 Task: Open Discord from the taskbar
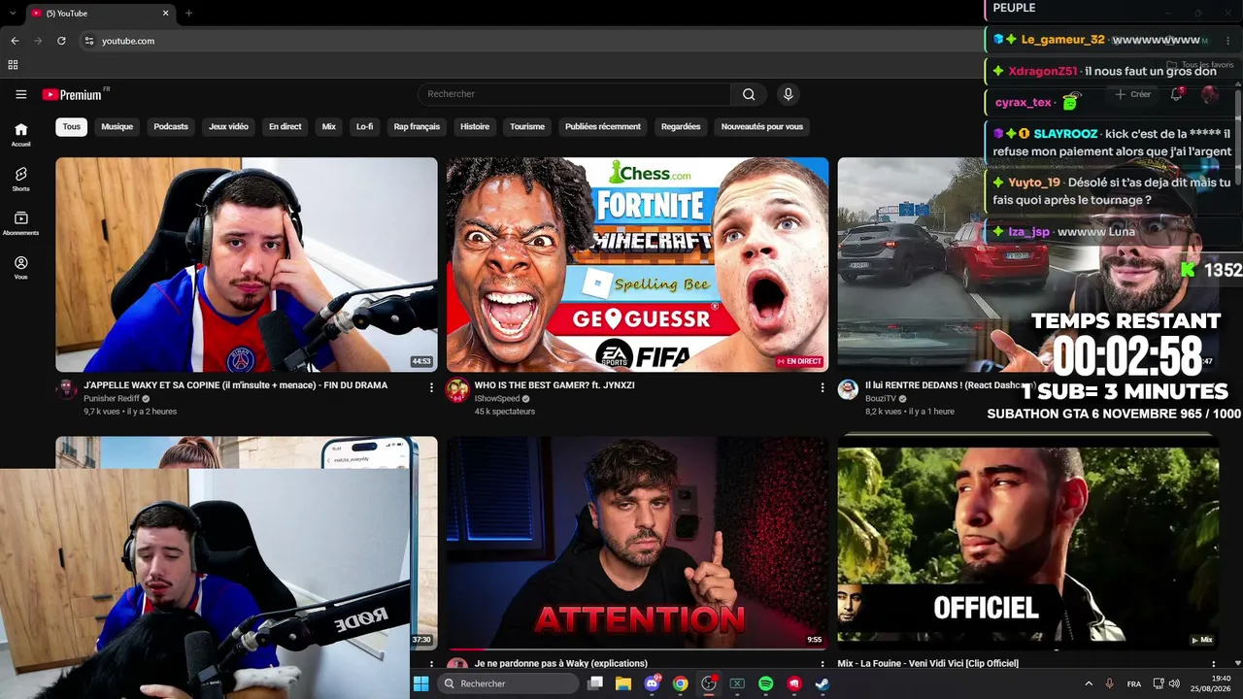[652, 683]
